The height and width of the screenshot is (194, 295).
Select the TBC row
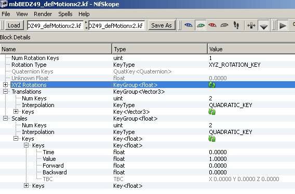tap(147, 179)
